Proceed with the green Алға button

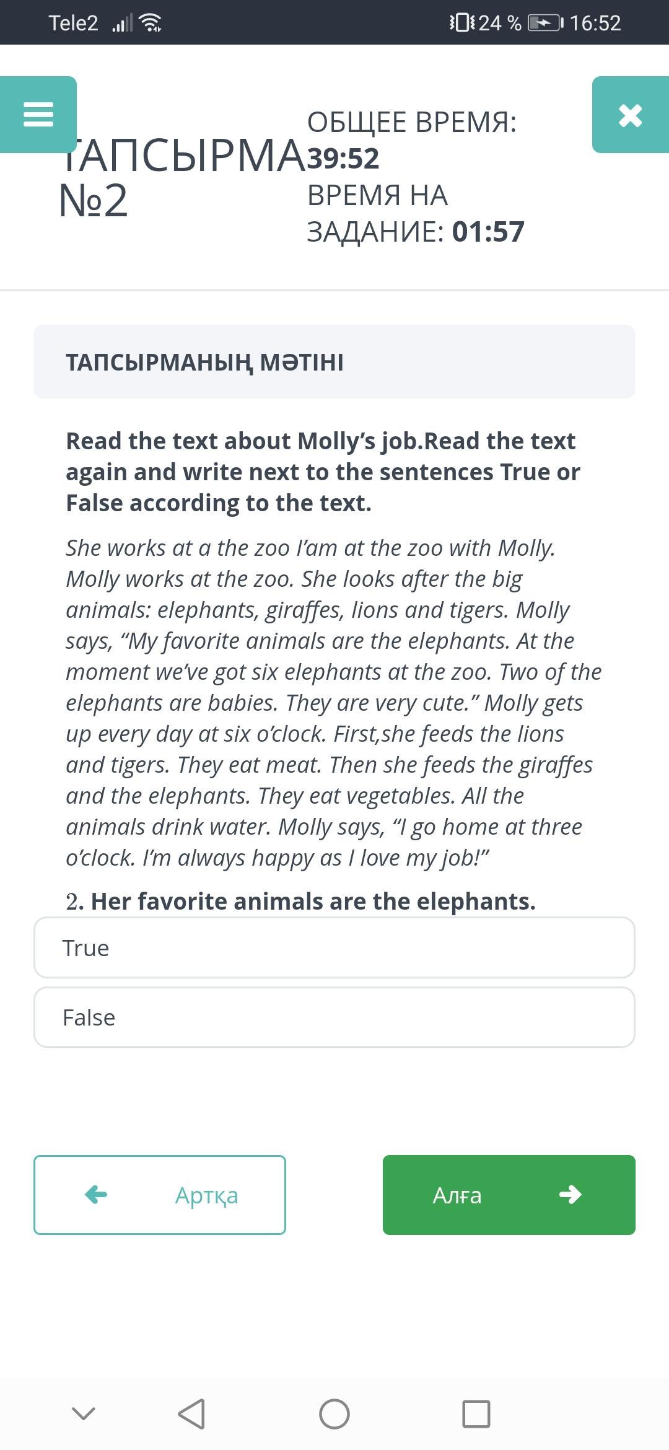pos(509,1195)
